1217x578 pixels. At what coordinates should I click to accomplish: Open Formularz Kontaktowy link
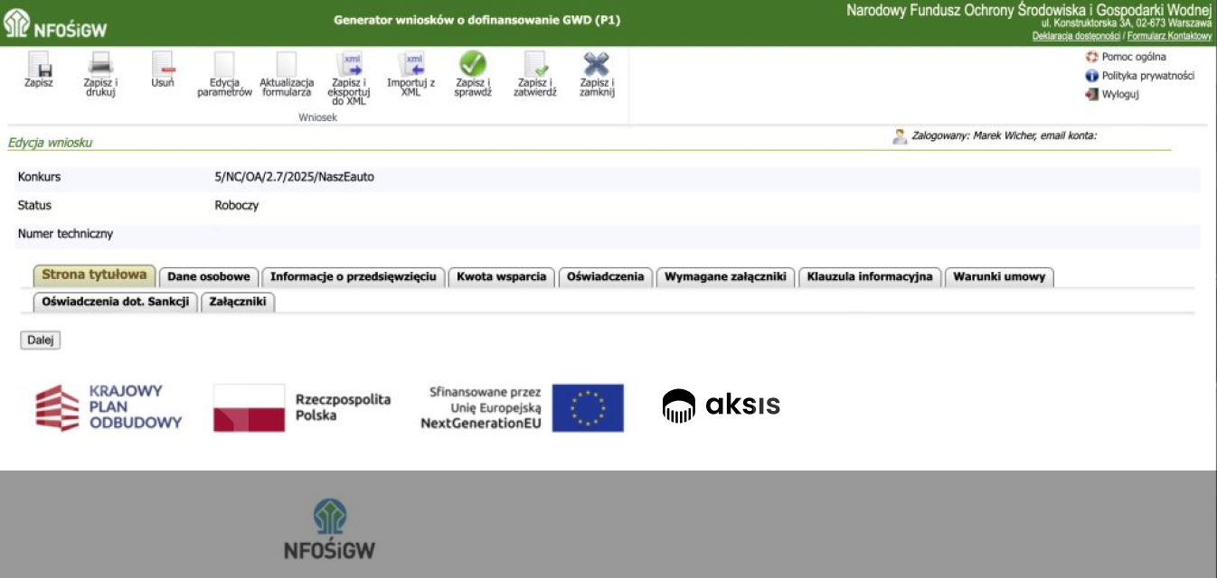coord(1169,36)
